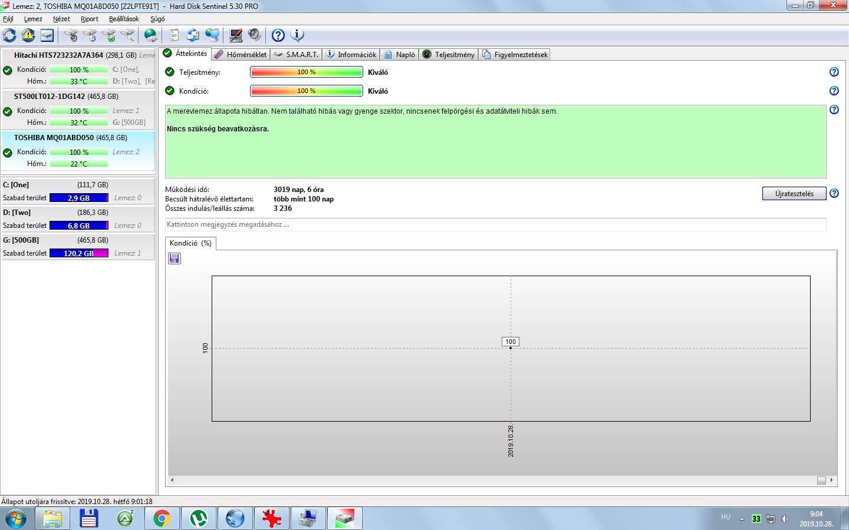The height and width of the screenshot is (530, 849).
Task: Select the Hitachi HTS723232A7A364 disk
Action: (x=78, y=68)
